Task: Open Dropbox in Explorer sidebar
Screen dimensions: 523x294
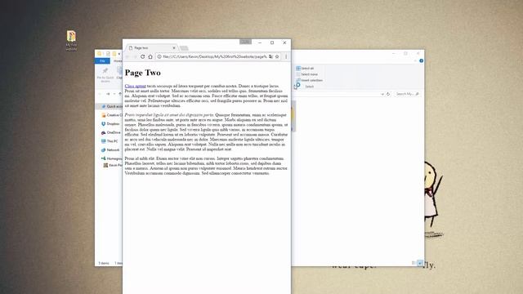Action: [111, 123]
